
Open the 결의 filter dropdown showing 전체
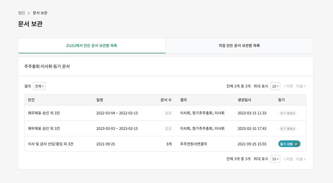39,86
